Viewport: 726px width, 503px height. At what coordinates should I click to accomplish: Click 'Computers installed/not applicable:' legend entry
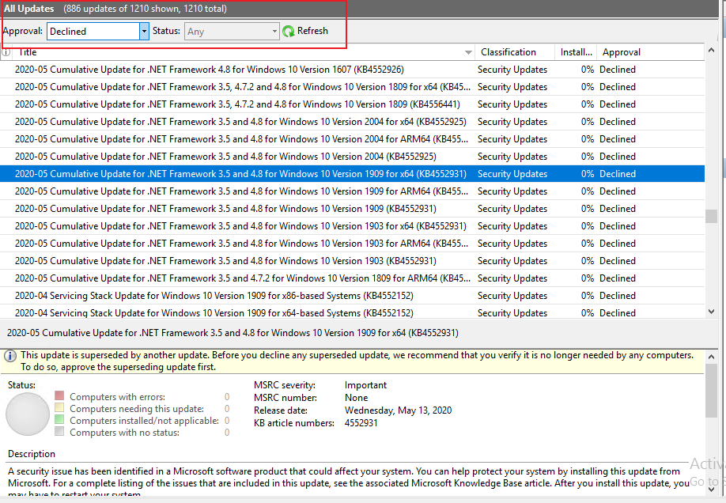tap(144, 421)
